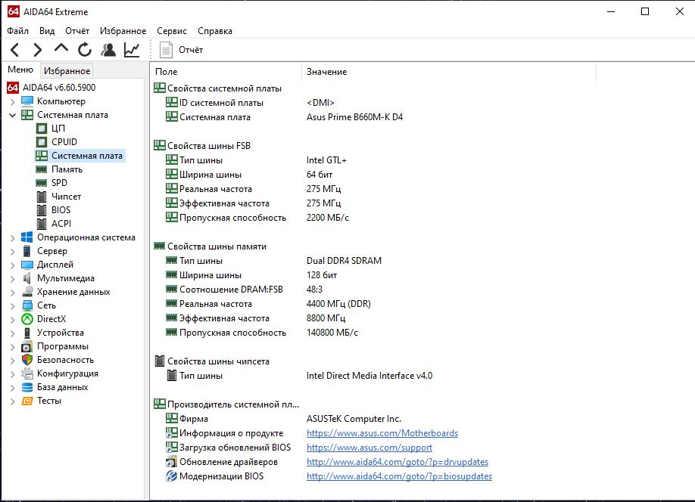Select the CPUID item icon
The height and width of the screenshot is (502, 695).
[x=41, y=142]
